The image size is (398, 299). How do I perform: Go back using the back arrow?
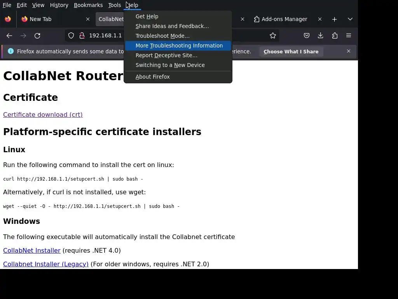click(9, 35)
